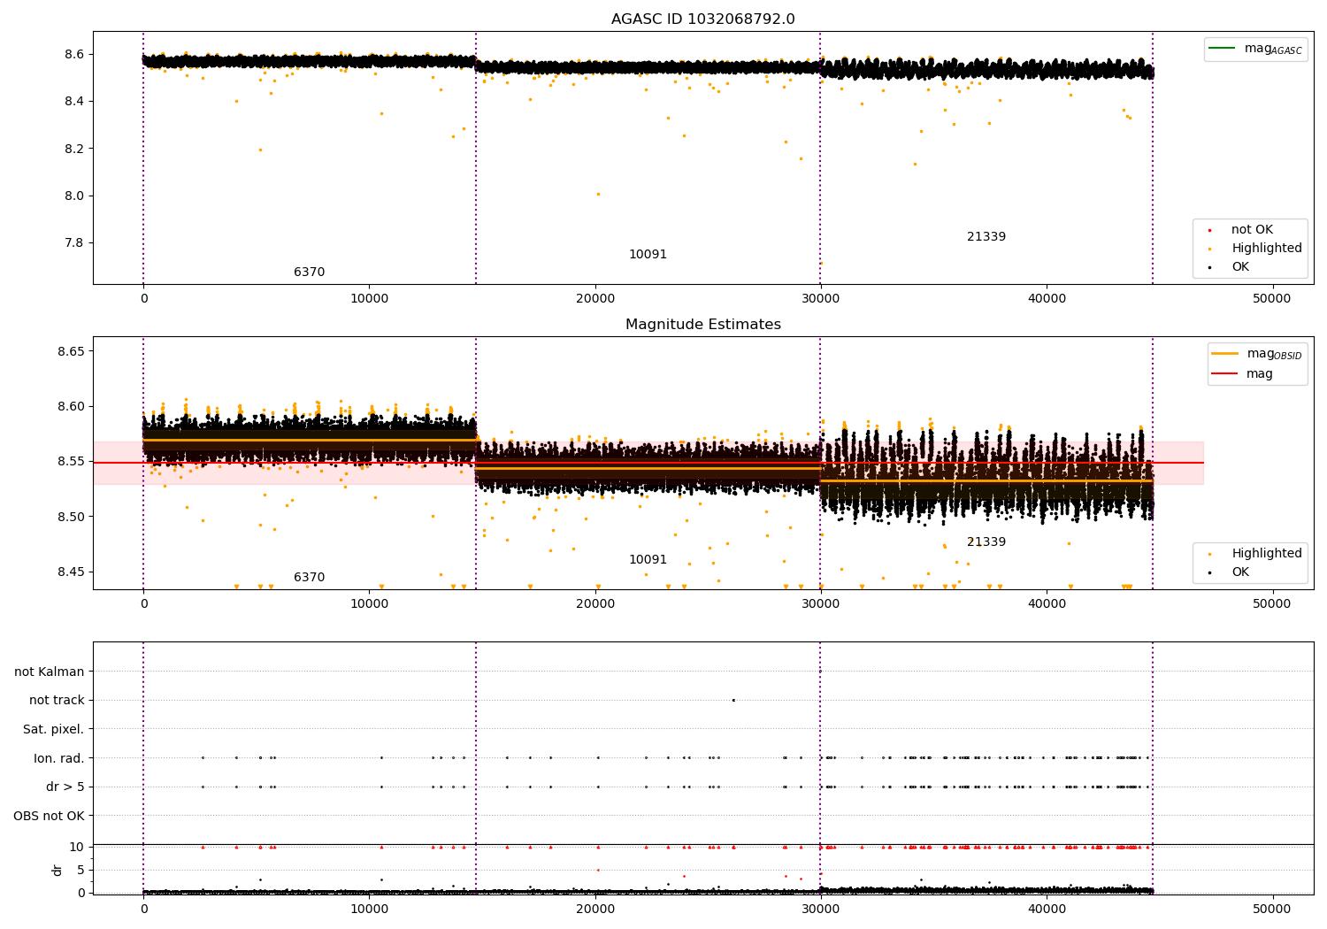The image size is (1327, 929).
Task: Click the mag OBSID legend label
Action: pyautogui.click(x=1274, y=354)
